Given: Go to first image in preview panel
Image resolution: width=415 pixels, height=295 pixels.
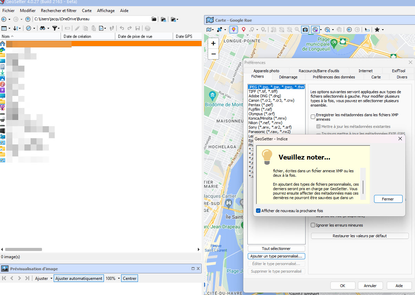Looking at the screenshot, I should click(x=4, y=278).
